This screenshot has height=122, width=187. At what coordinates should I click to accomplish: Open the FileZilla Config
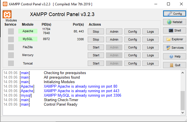pyautogui.click(x=132, y=47)
